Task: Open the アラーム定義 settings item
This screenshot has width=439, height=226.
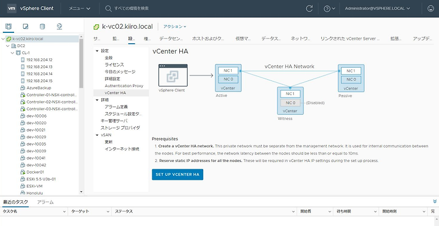Action: [x=116, y=107]
